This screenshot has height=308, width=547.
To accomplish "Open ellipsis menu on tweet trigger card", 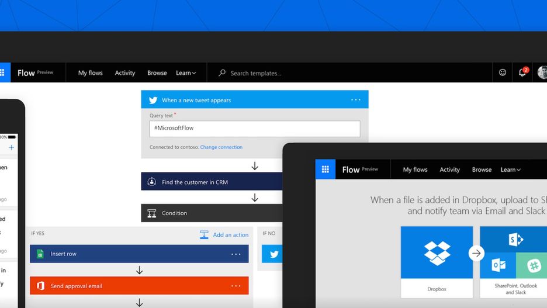I will (355, 100).
